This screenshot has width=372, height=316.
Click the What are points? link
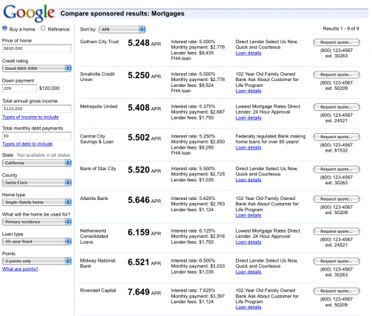click(20, 269)
